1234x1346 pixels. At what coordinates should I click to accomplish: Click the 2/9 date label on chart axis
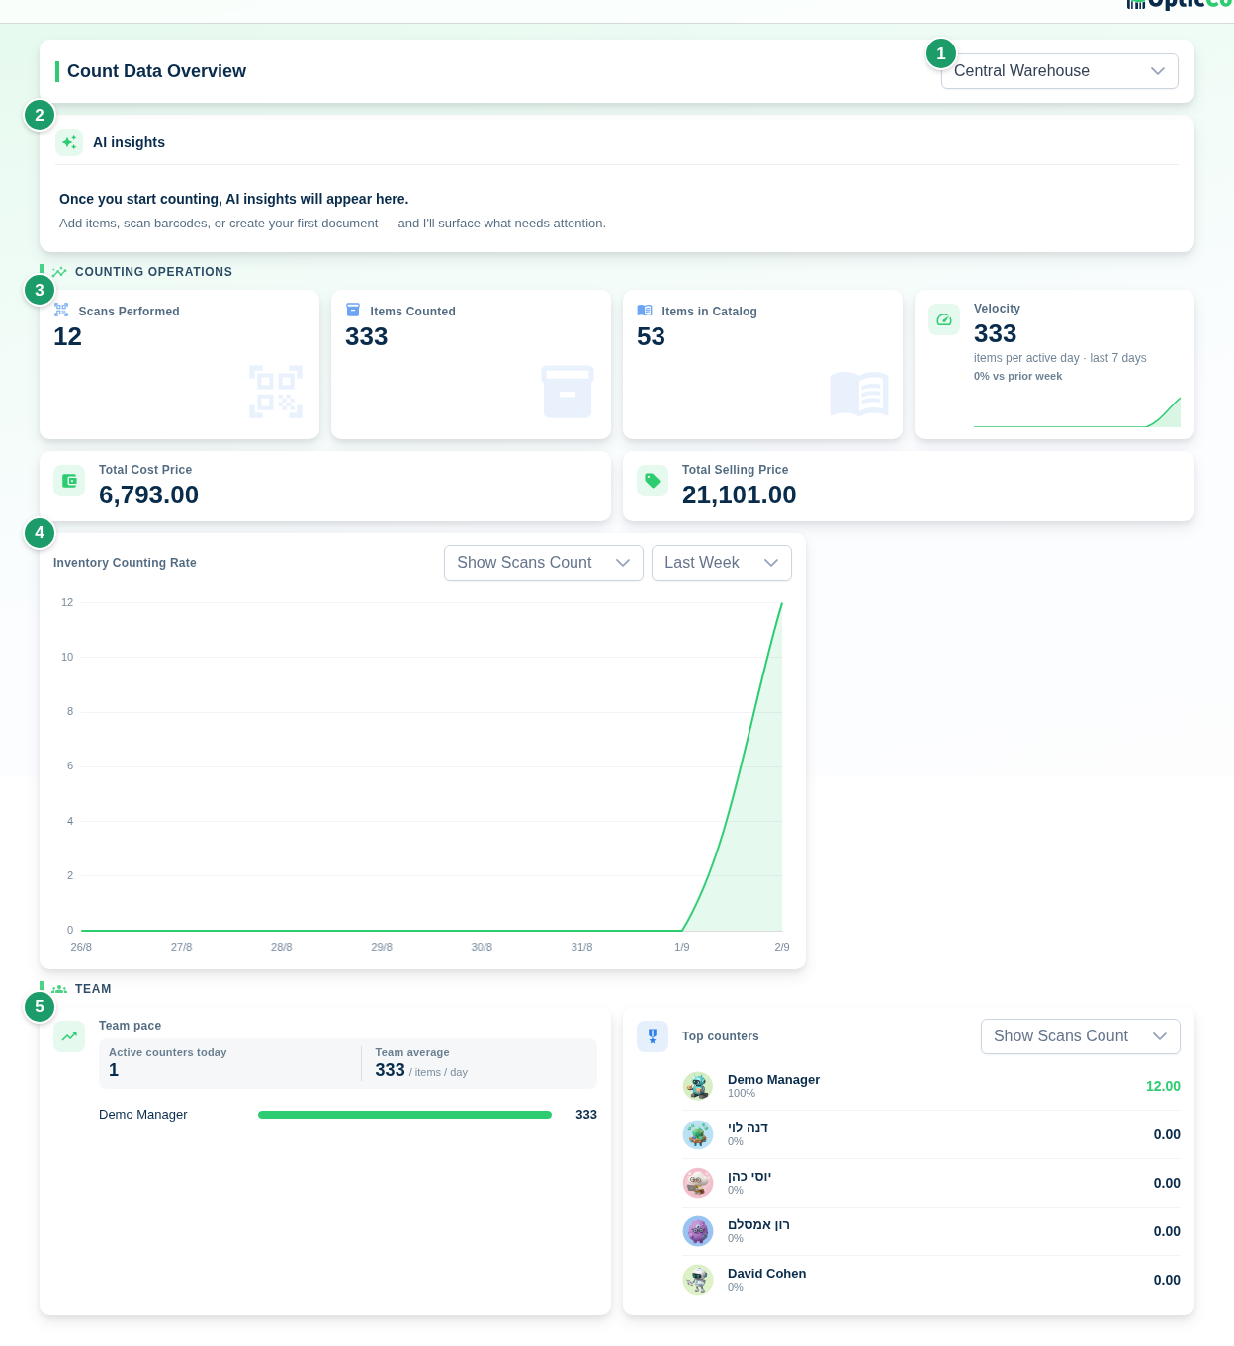pos(782,947)
